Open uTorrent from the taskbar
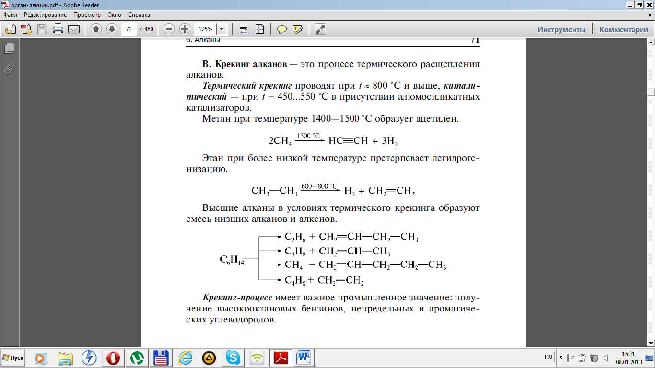 (137, 357)
